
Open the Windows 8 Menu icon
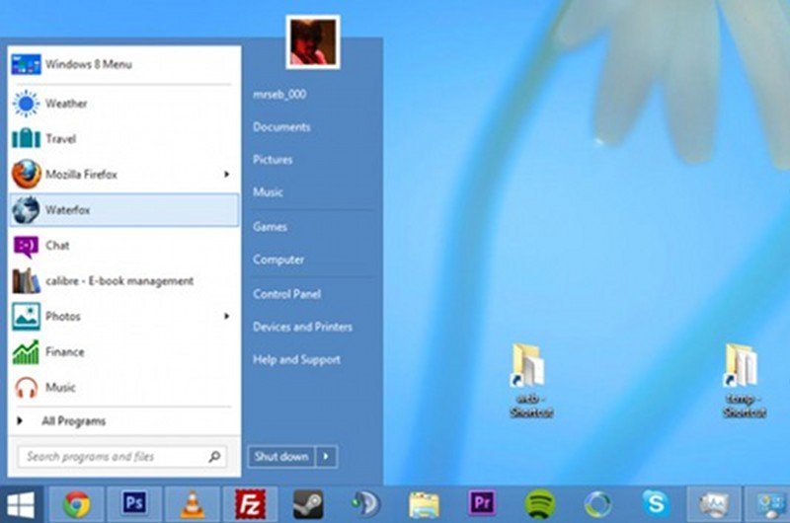(x=27, y=64)
